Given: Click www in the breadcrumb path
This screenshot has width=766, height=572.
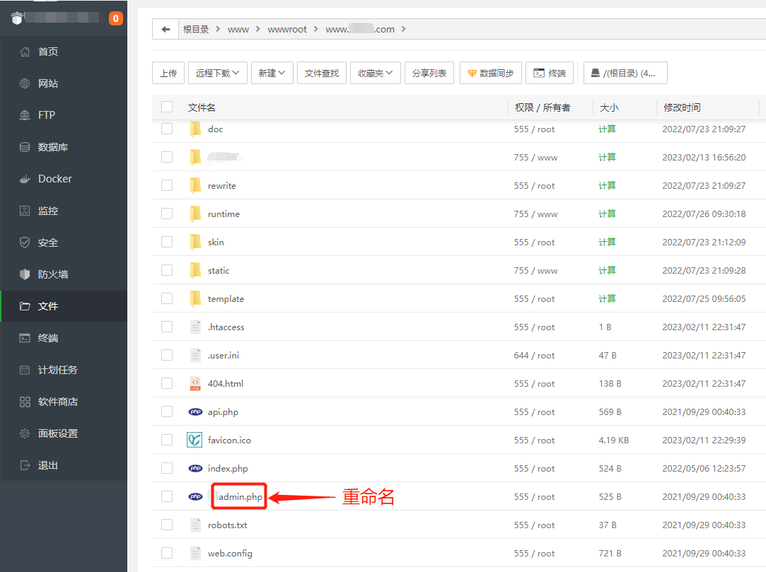Looking at the screenshot, I should 238,29.
